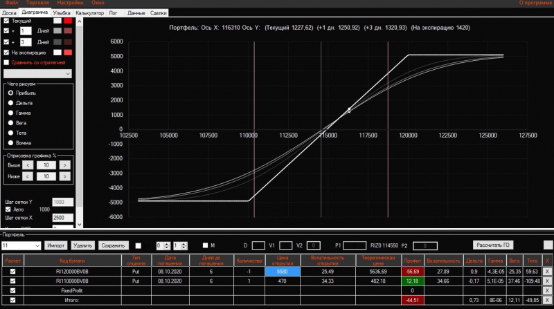This screenshot has width=554, height=309.
Task: Uncheck the На экспирацию checkbox
Action: (x=6, y=53)
